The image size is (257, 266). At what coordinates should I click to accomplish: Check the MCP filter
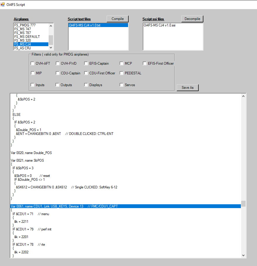click(121, 63)
